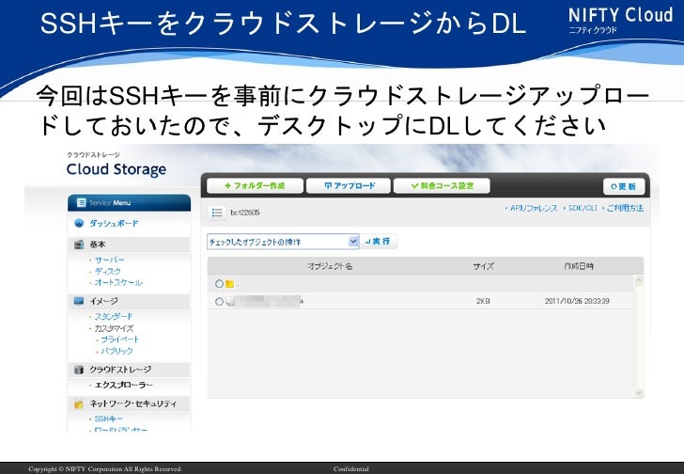Click the 実行 execute button
Screen dimensions: 684x474
pos(379,242)
